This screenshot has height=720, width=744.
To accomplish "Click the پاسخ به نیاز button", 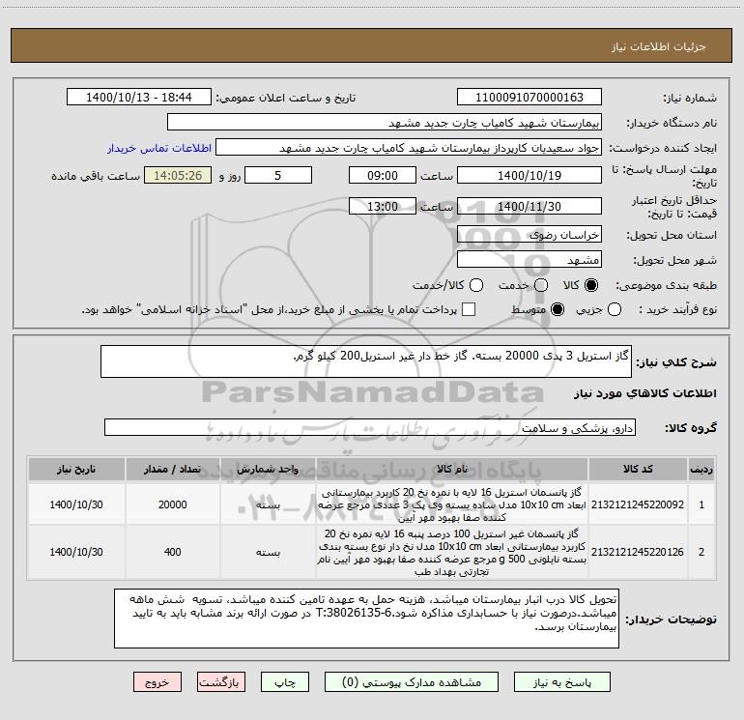I will point(561,682).
